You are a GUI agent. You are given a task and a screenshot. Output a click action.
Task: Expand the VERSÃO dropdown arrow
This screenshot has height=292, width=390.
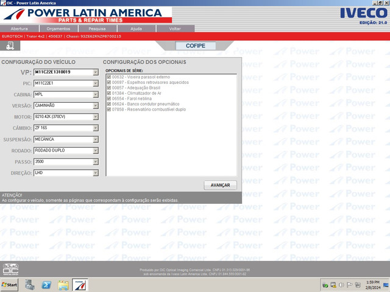click(96, 106)
